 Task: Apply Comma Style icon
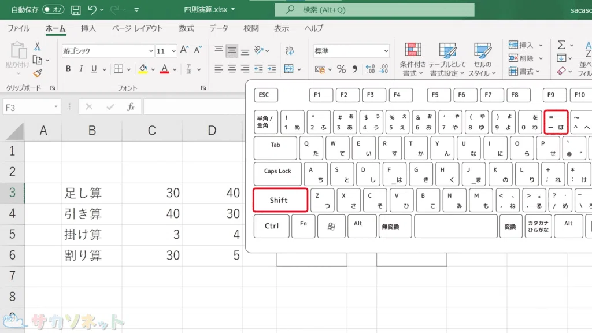(354, 69)
